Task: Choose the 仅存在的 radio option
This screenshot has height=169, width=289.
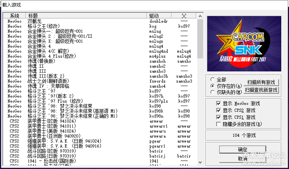Action: [212, 86]
